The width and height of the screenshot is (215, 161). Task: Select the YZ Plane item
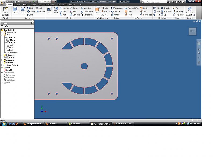[x=11, y=37]
